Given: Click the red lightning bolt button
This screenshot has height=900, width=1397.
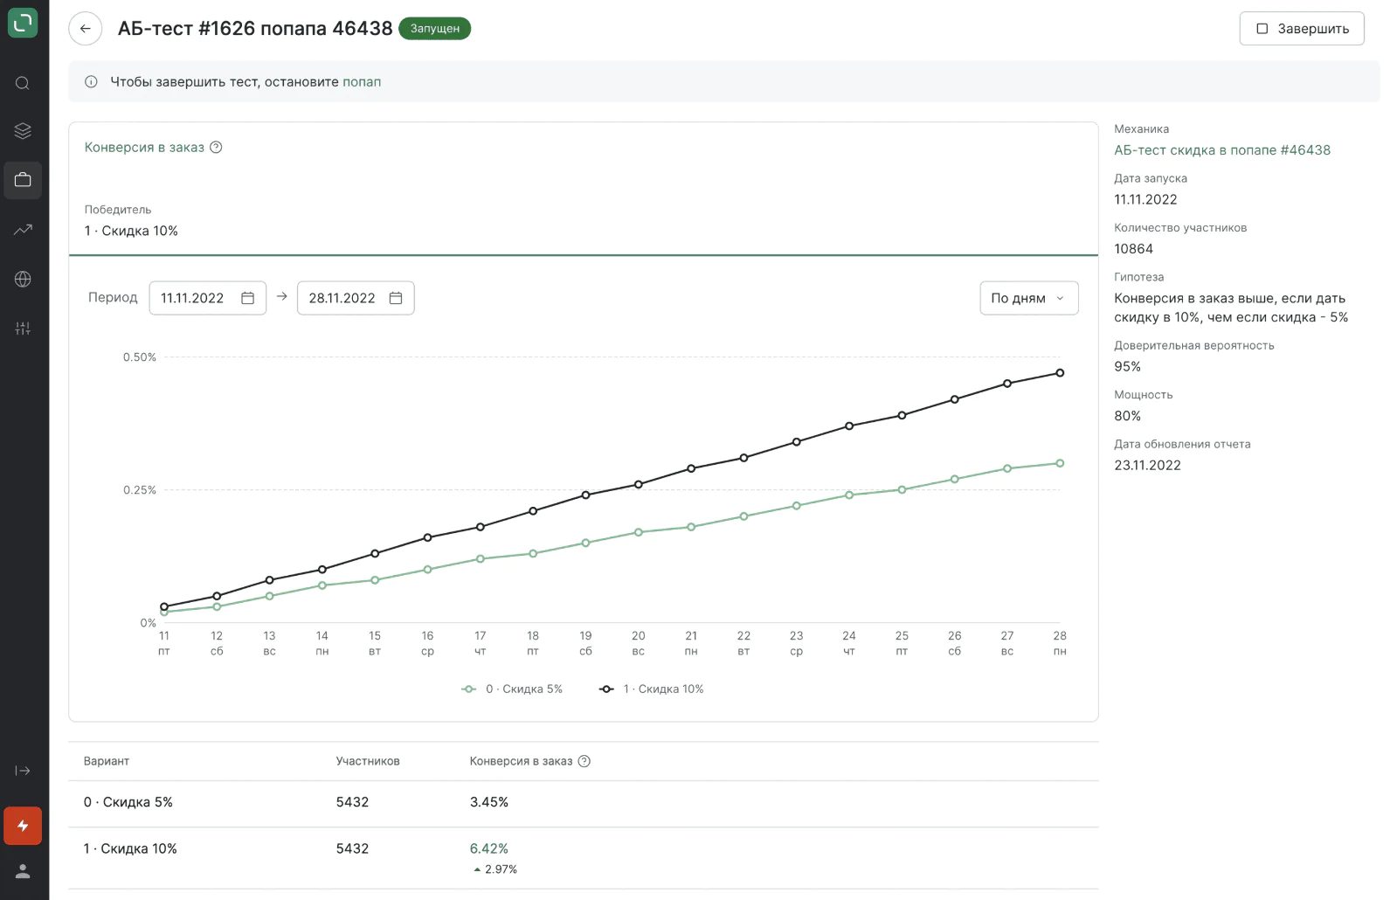Looking at the screenshot, I should pyautogui.click(x=23, y=826).
